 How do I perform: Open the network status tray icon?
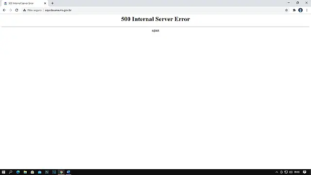coord(286,172)
